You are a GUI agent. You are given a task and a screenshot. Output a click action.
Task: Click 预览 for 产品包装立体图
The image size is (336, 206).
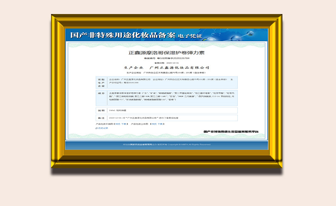point(153,124)
